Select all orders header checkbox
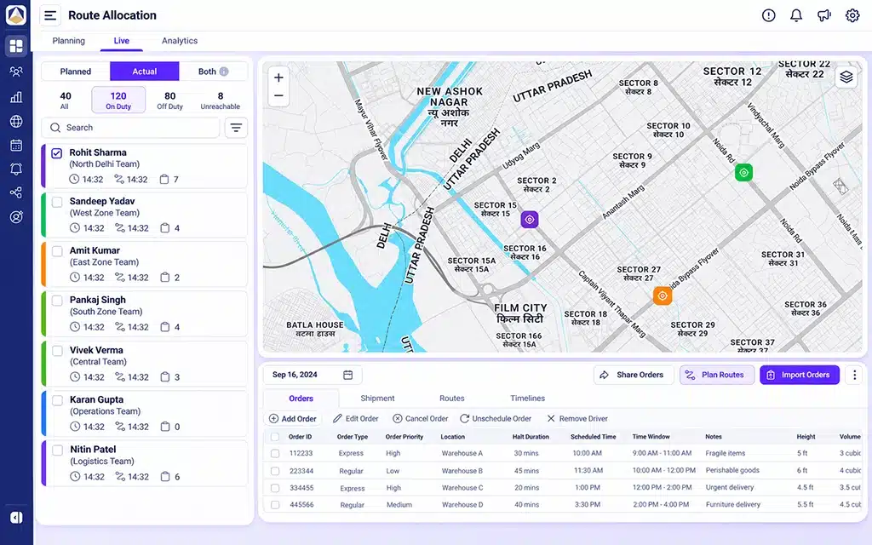 (275, 437)
